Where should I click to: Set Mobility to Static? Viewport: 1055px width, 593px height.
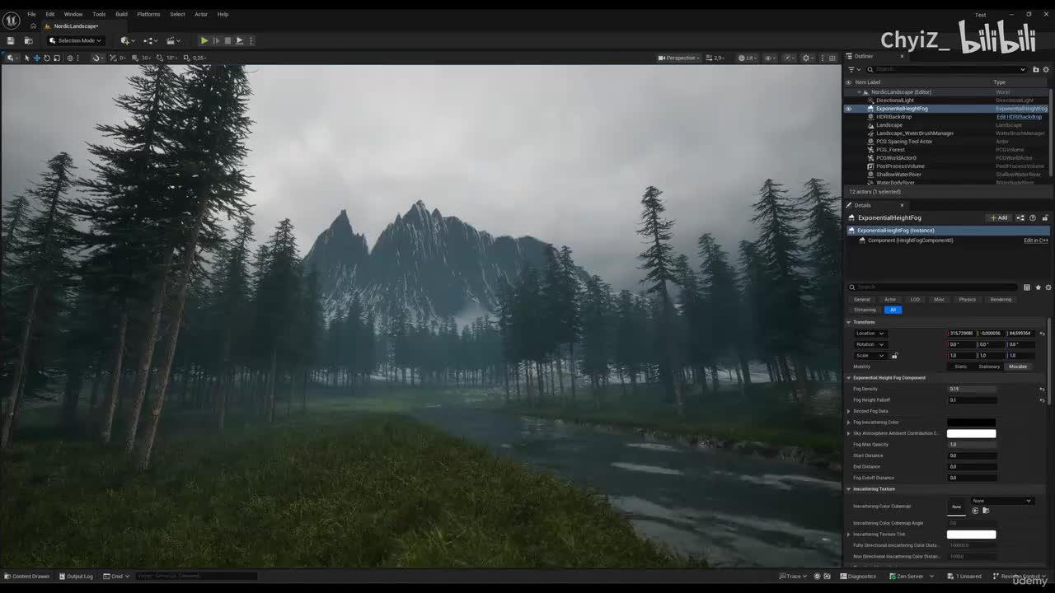pyautogui.click(x=960, y=367)
